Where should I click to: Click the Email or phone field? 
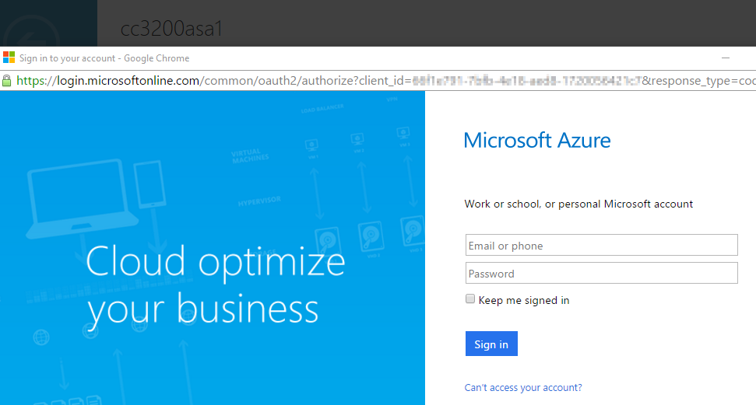pyautogui.click(x=601, y=245)
